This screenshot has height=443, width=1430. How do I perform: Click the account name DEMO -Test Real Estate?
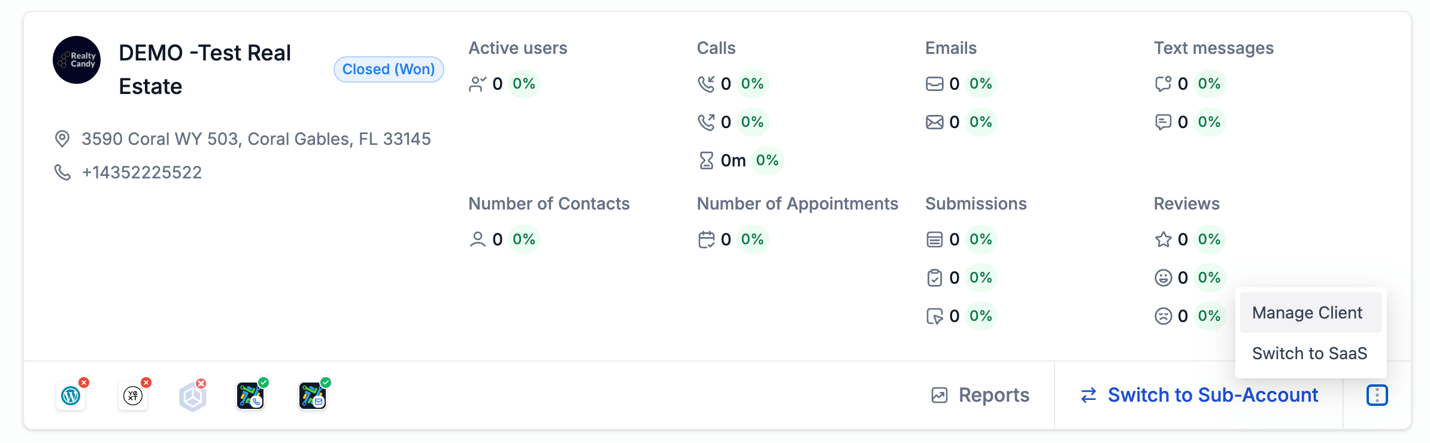(205, 69)
